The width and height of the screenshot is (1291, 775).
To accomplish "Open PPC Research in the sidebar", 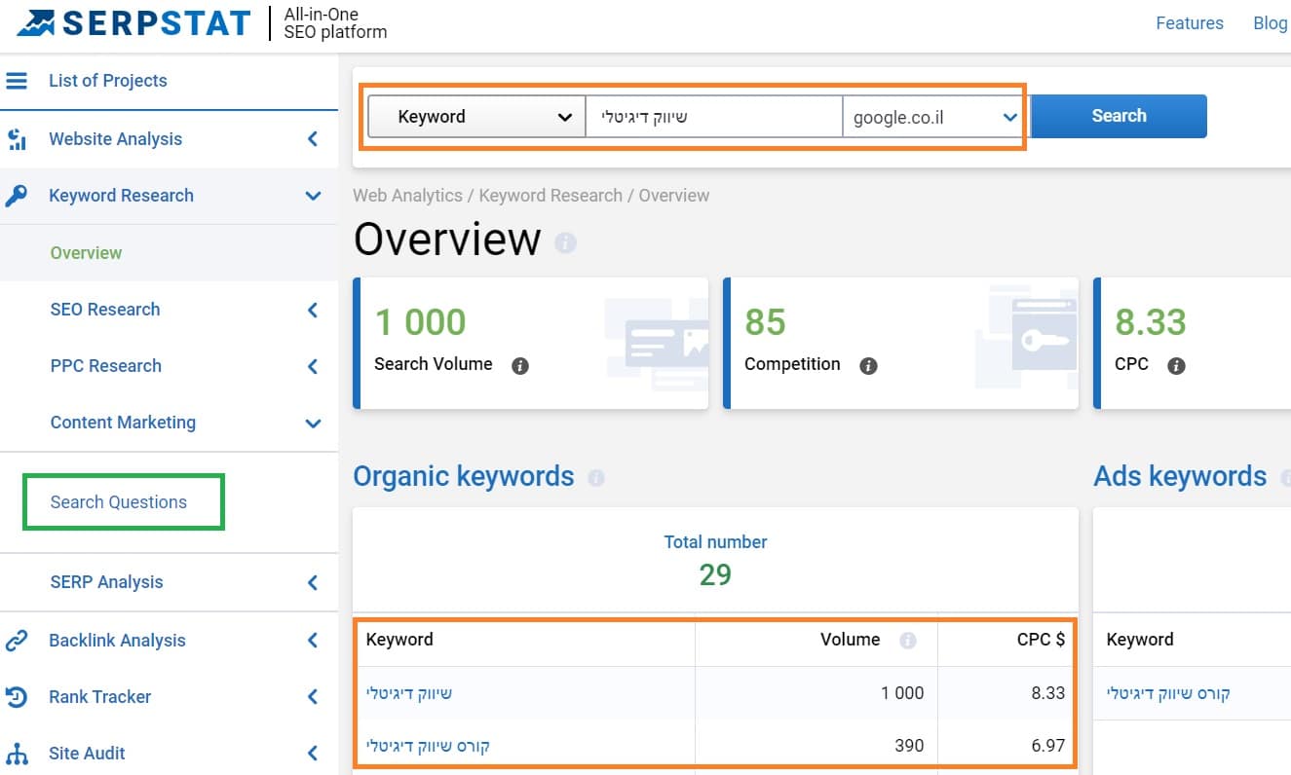I will (106, 366).
